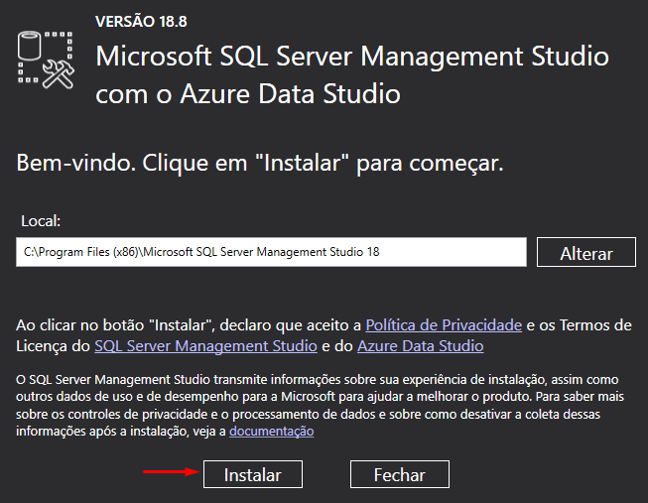The width and height of the screenshot is (648, 503).
Task: Click the Microsoft SQL Server Management Studio title
Action: (352, 57)
